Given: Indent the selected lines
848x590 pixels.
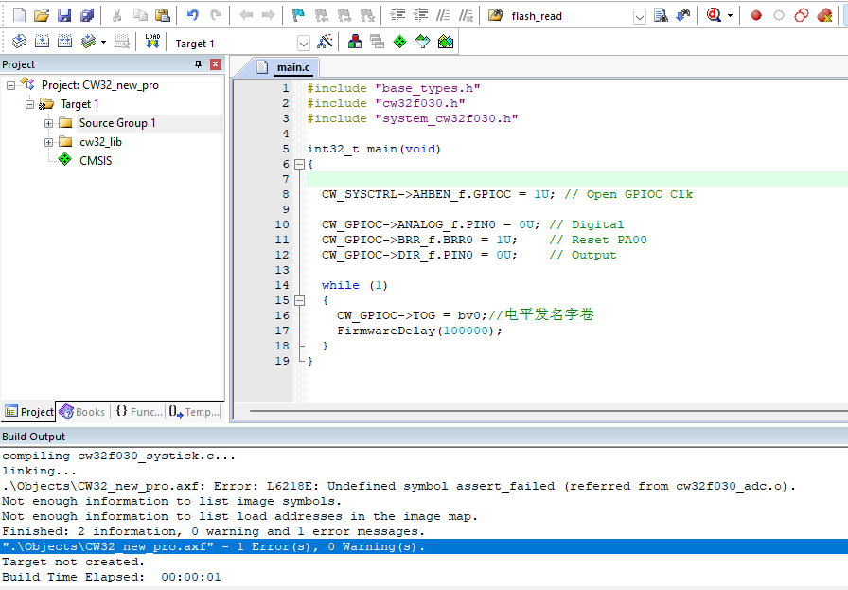Looking at the screenshot, I should coord(397,15).
